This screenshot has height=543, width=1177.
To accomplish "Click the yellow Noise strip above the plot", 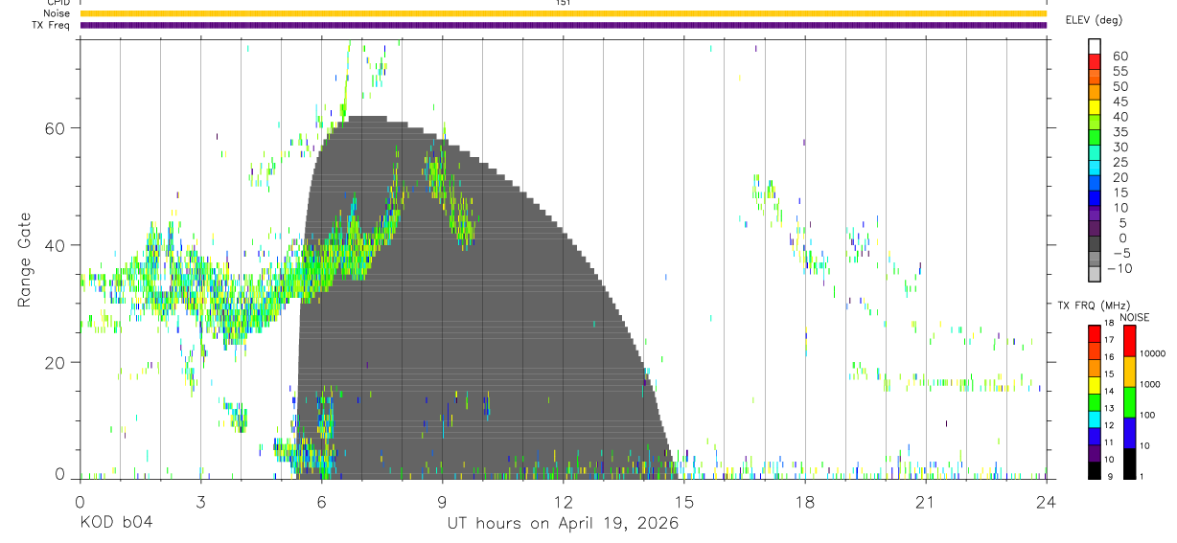I will [x=563, y=13].
